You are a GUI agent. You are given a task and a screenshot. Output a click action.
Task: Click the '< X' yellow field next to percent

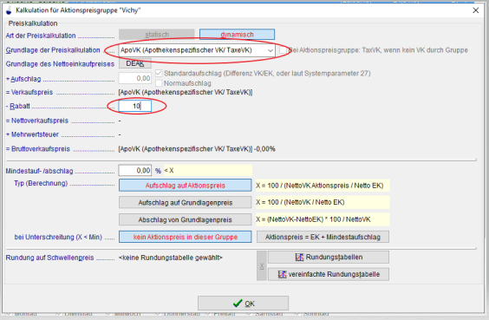click(208, 171)
